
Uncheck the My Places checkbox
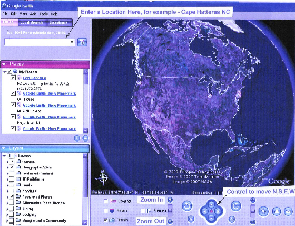[x=9, y=72]
